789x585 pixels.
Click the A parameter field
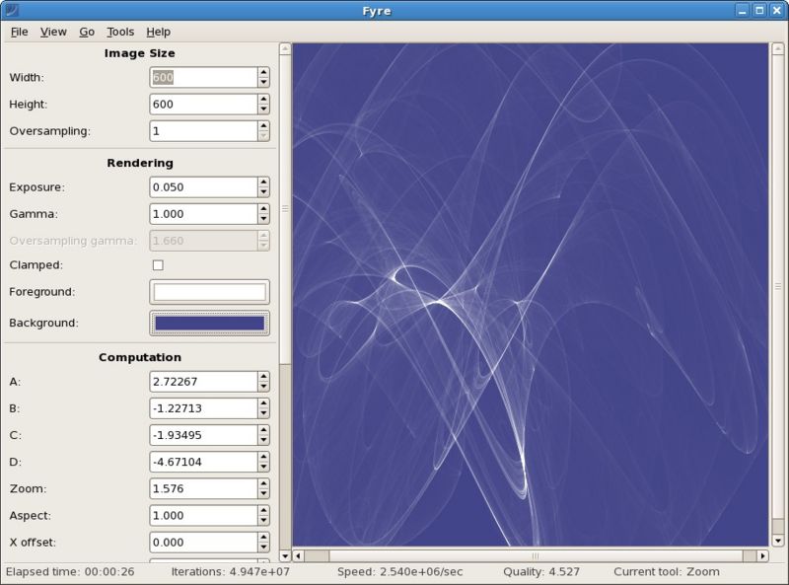tap(203, 382)
